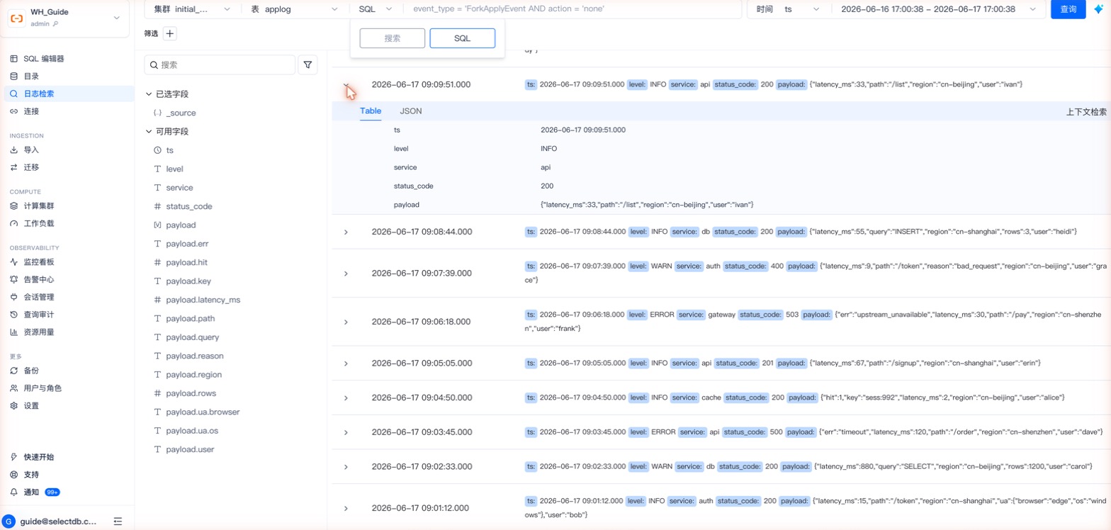Open 上下文检索 context search

pos(1086,112)
